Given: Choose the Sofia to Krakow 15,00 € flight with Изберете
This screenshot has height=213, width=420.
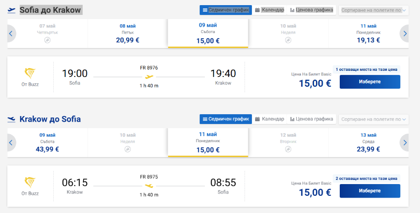Looking at the screenshot, I should click(370, 82).
